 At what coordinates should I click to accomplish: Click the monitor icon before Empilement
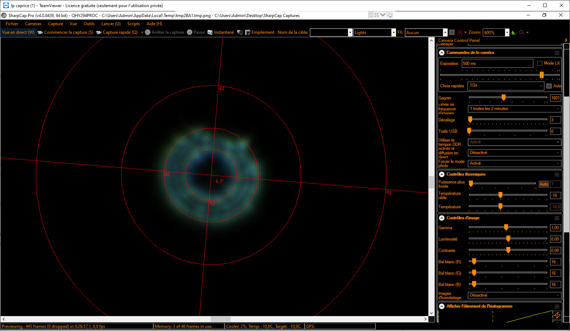click(x=240, y=32)
